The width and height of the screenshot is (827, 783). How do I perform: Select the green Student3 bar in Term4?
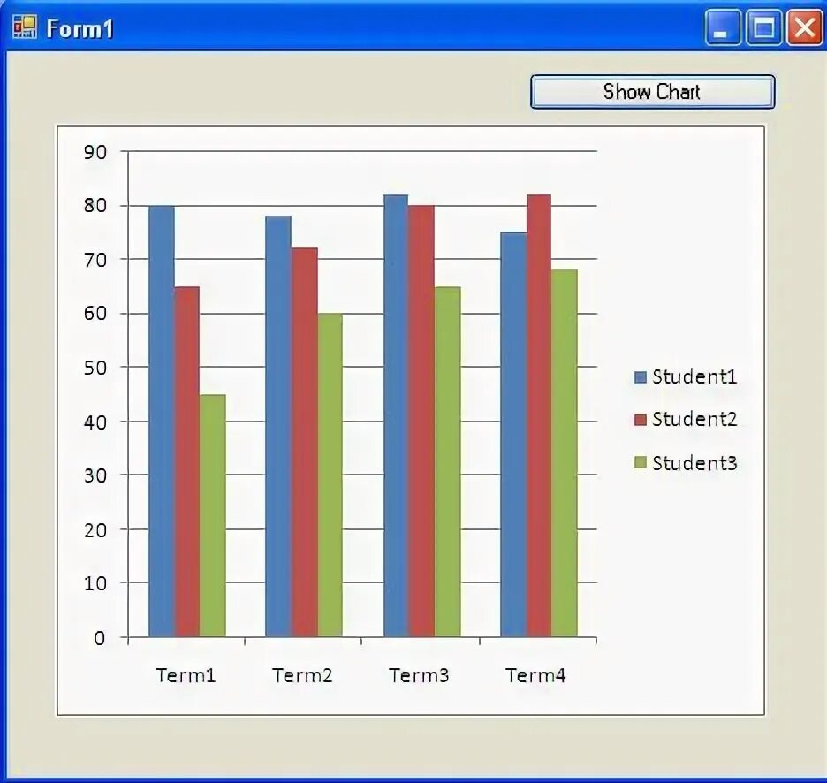point(564,442)
